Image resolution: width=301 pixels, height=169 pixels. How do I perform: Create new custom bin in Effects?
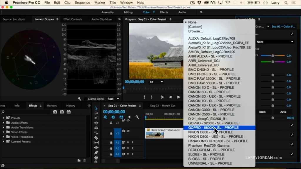pyautogui.click(x=79, y=160)
